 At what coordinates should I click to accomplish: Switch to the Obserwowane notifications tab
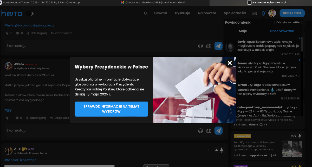(x=282, y=31)
